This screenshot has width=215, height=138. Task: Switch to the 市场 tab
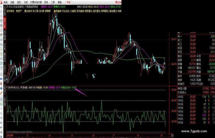click(69, 2)
